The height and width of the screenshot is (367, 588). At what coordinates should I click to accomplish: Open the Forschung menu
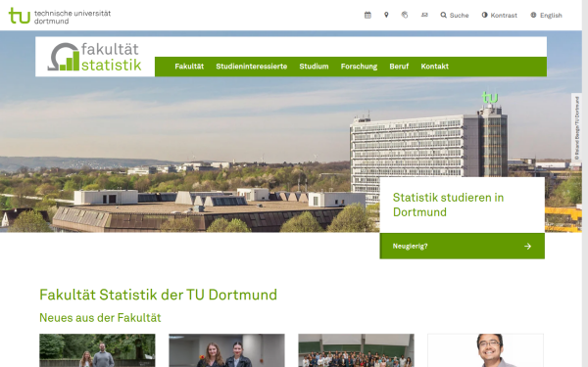(x=359, y=67)
